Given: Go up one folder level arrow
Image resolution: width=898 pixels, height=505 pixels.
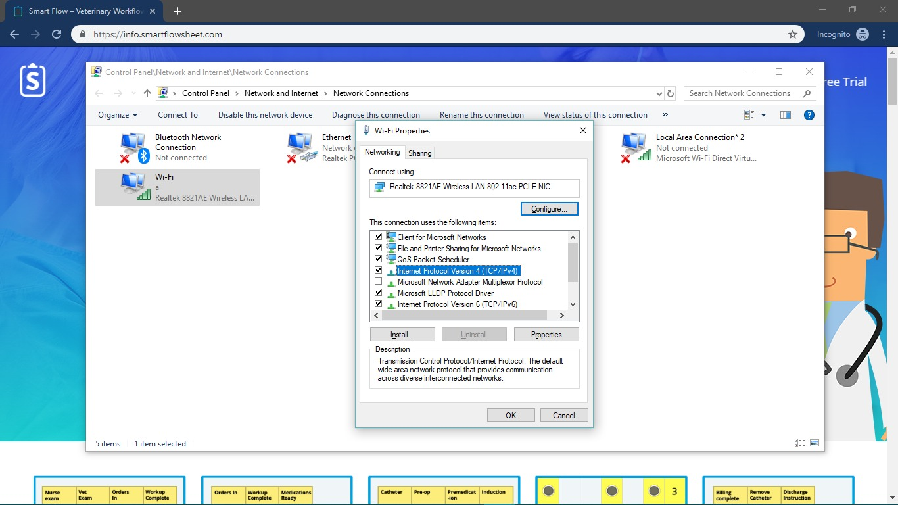Looking at the screenshot, I should point(147,93).
